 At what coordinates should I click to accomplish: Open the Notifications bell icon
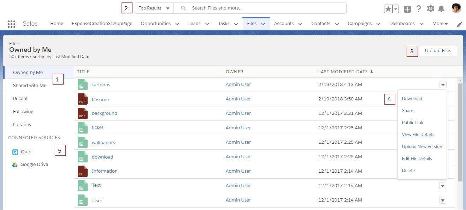pyautogui.click(x=441, y=8)
